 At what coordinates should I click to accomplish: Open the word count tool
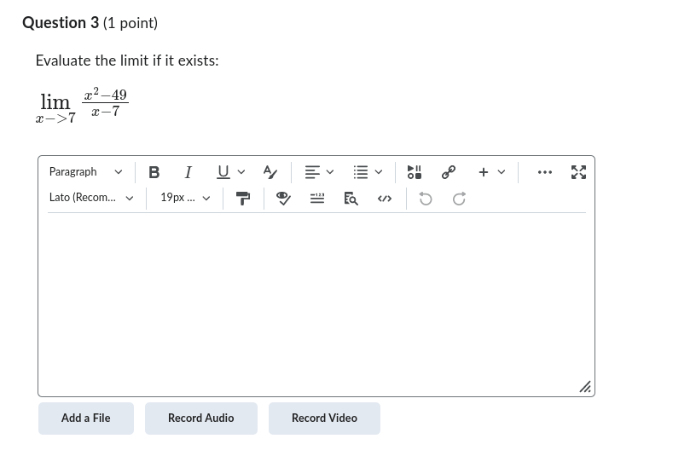[317, 199]
